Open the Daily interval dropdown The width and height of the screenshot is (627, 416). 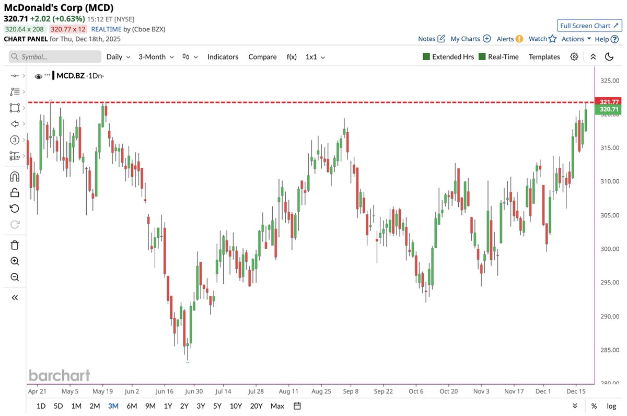(x=118, y=56)
